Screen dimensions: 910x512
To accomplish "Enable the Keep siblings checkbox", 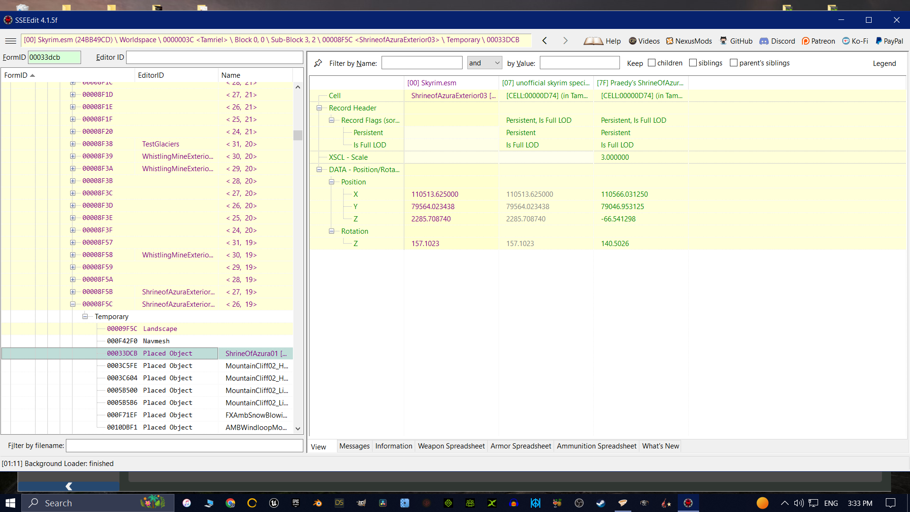I will tap(692, 63).
